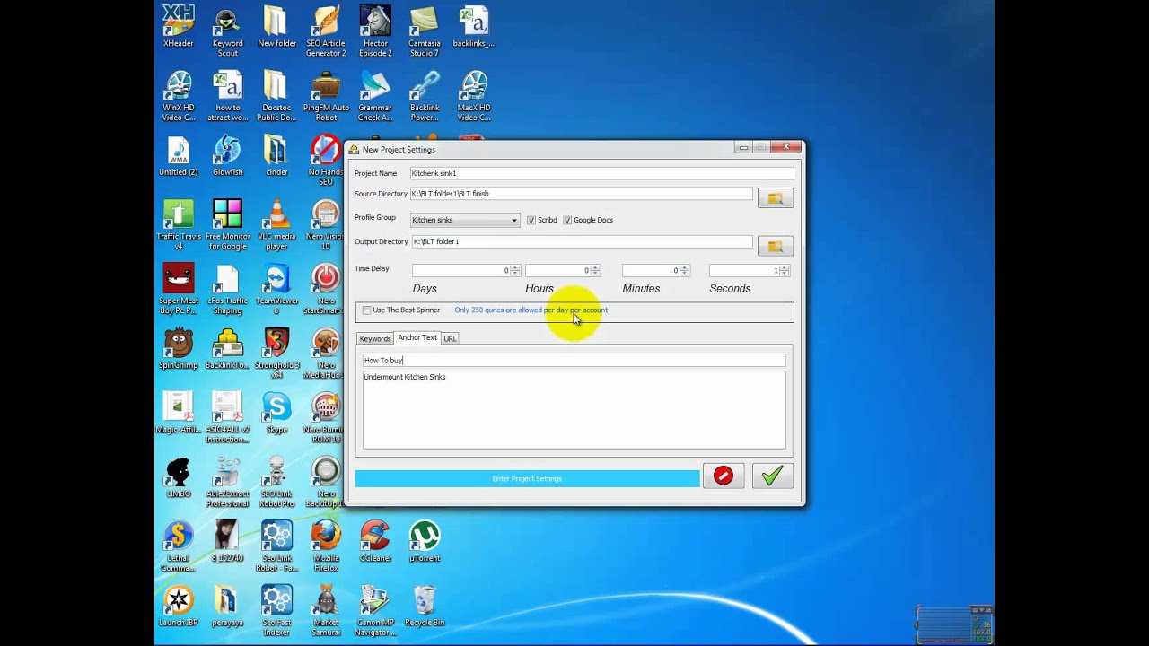Decrease the Hours time delay value
The height and width of the screenshot is (646, 1149).
pyautogui.click(x=596, y=273)
